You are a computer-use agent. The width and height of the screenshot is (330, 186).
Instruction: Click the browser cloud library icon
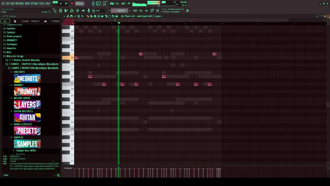click(45, 21)
